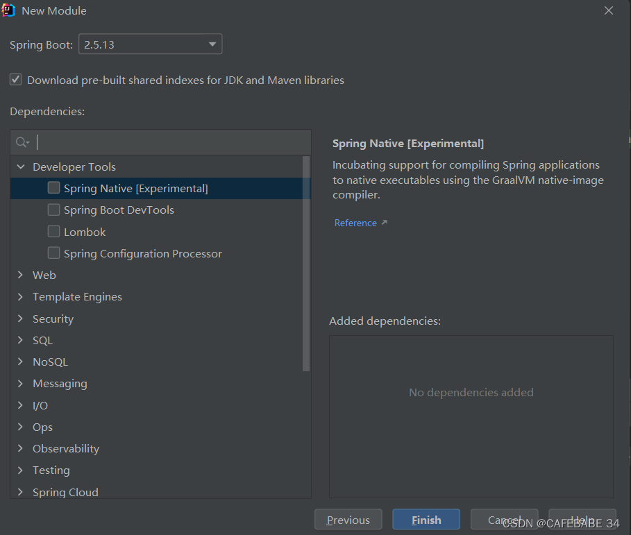Check the Spring Native [Experimental] checkbox

coord(53,187)
